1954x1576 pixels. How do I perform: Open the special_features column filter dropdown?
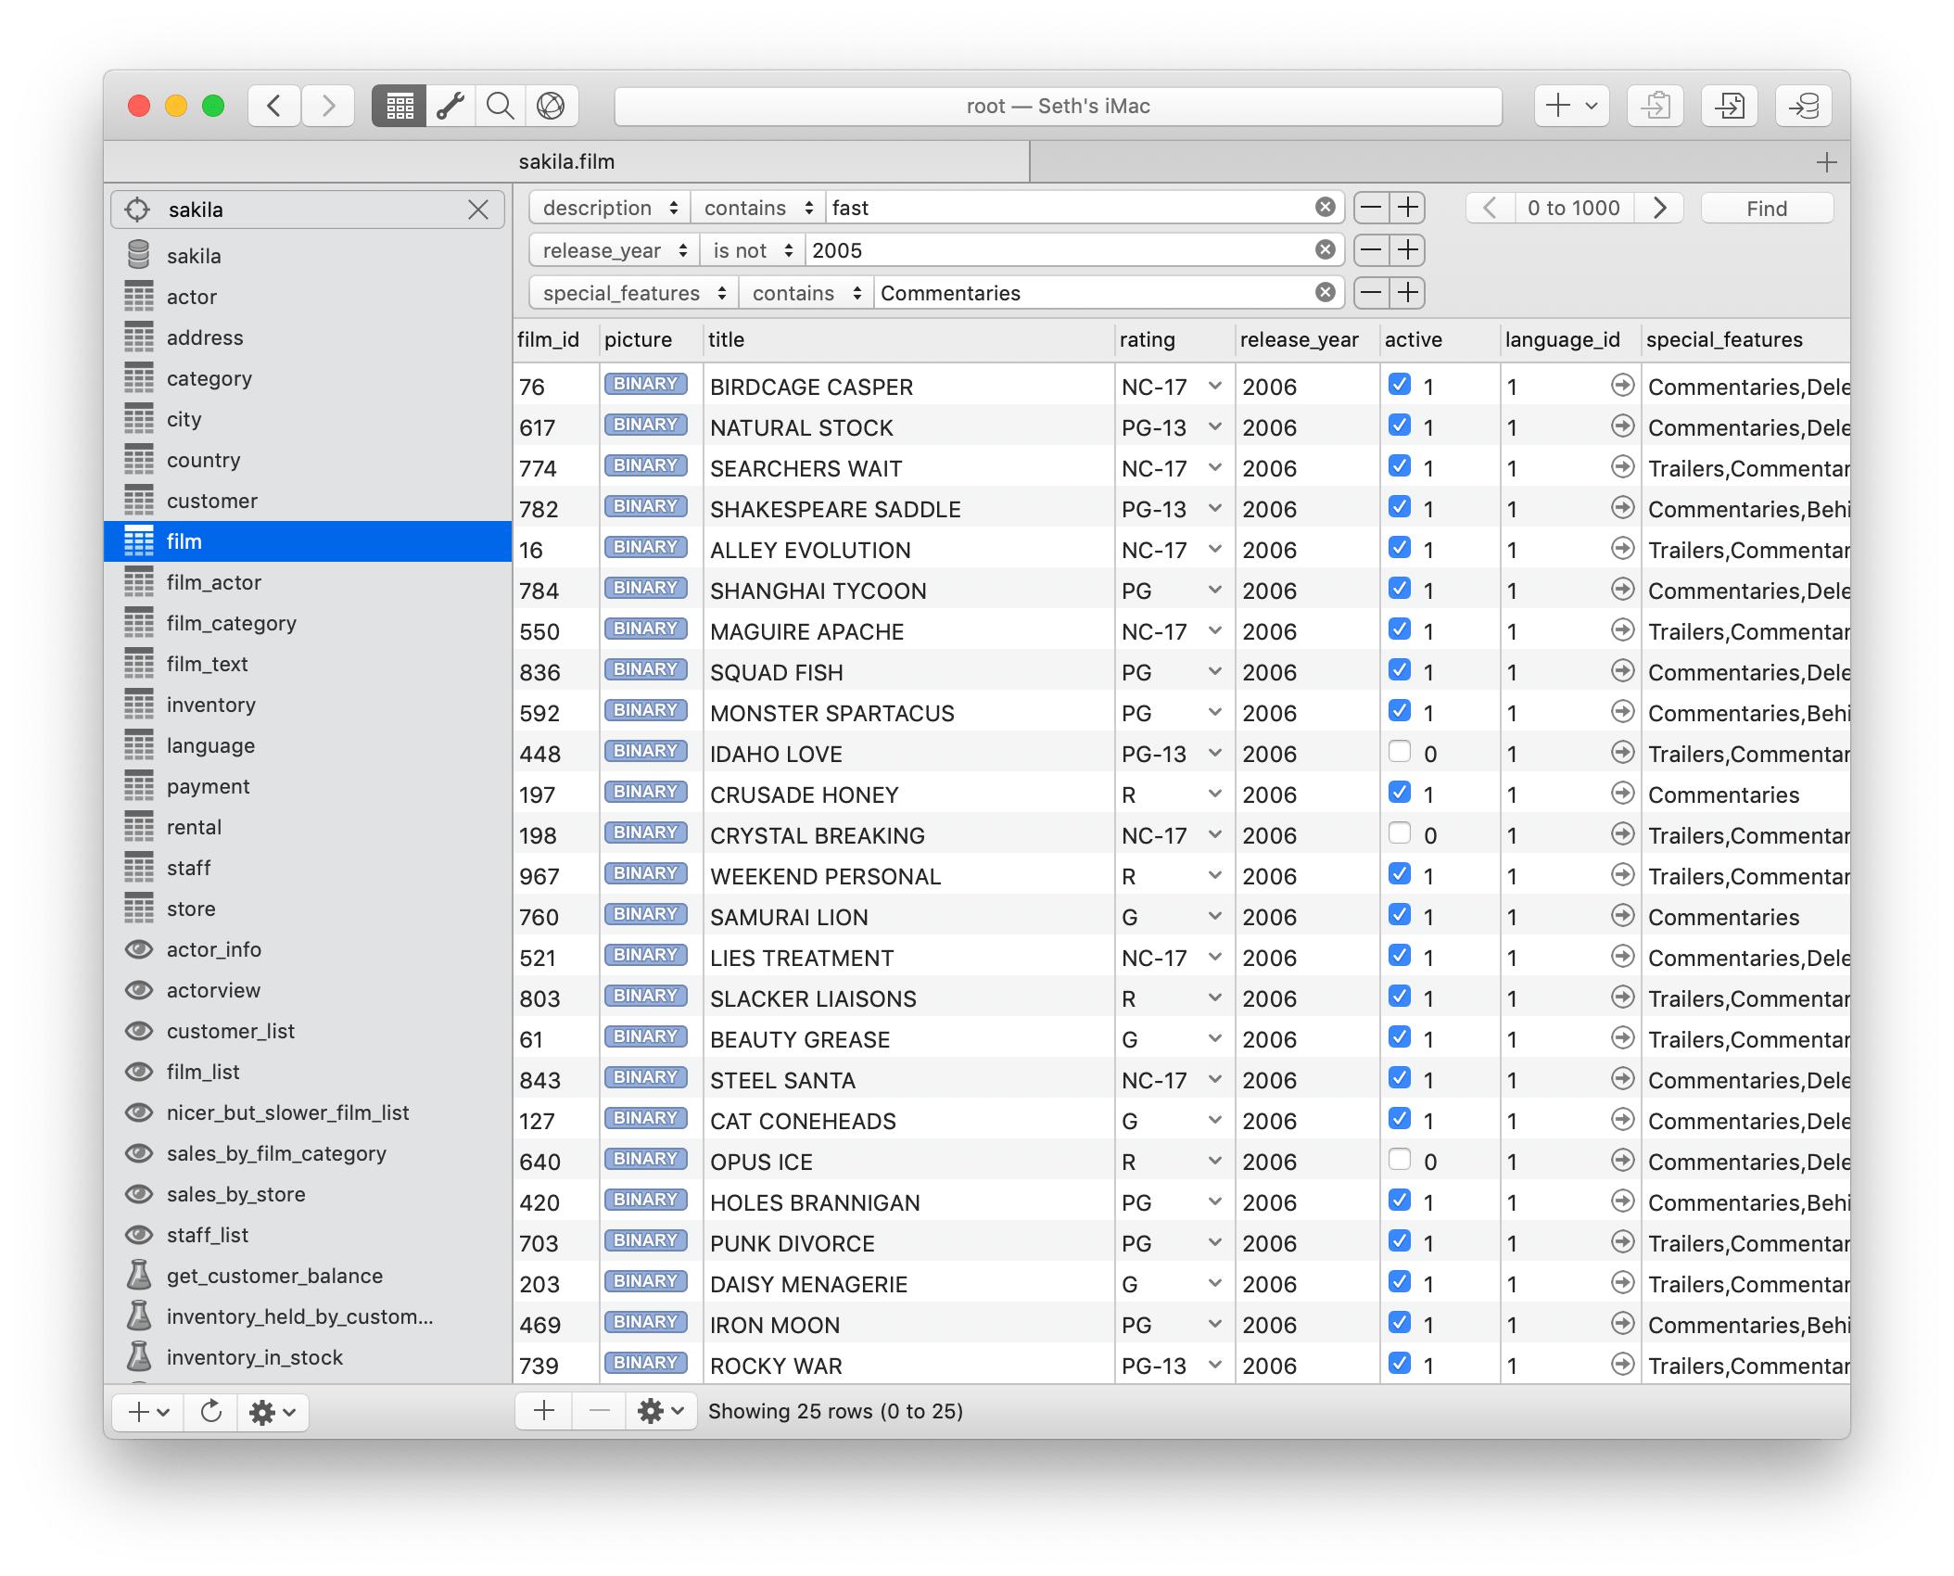(x=634, y=293)
